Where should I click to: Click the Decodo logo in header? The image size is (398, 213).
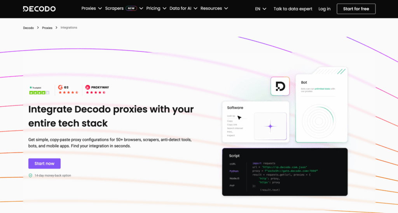(39, 9)
